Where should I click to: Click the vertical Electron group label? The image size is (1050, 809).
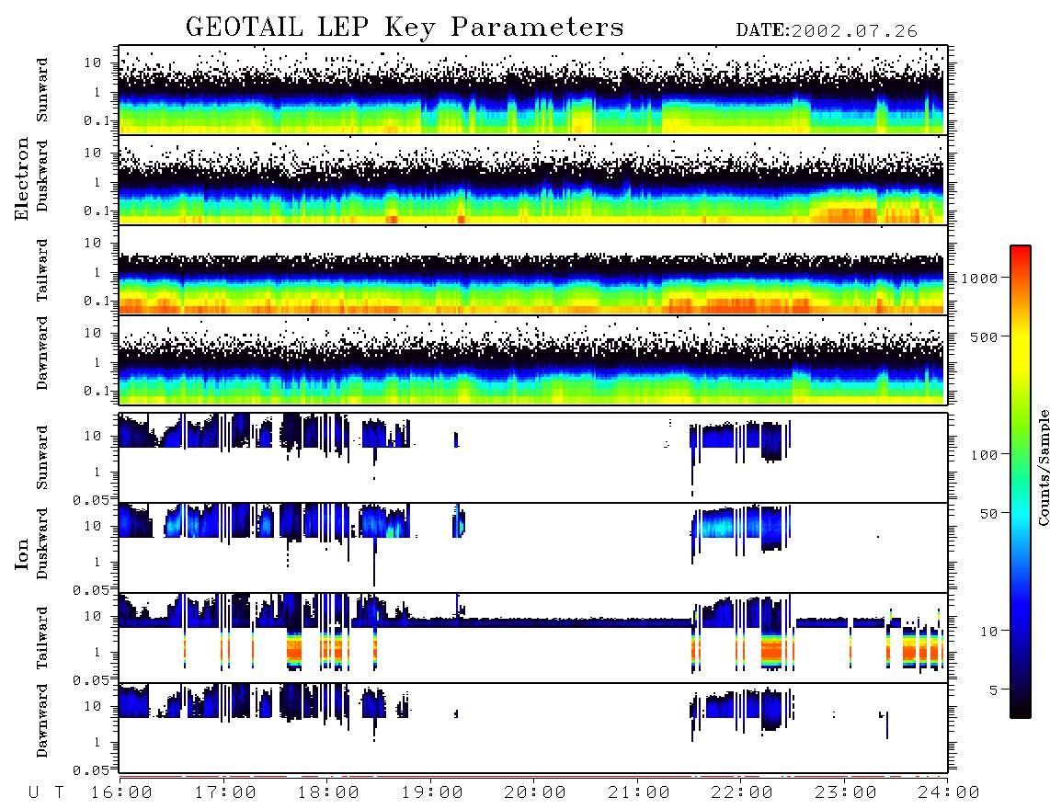click(x=22, y=178)
